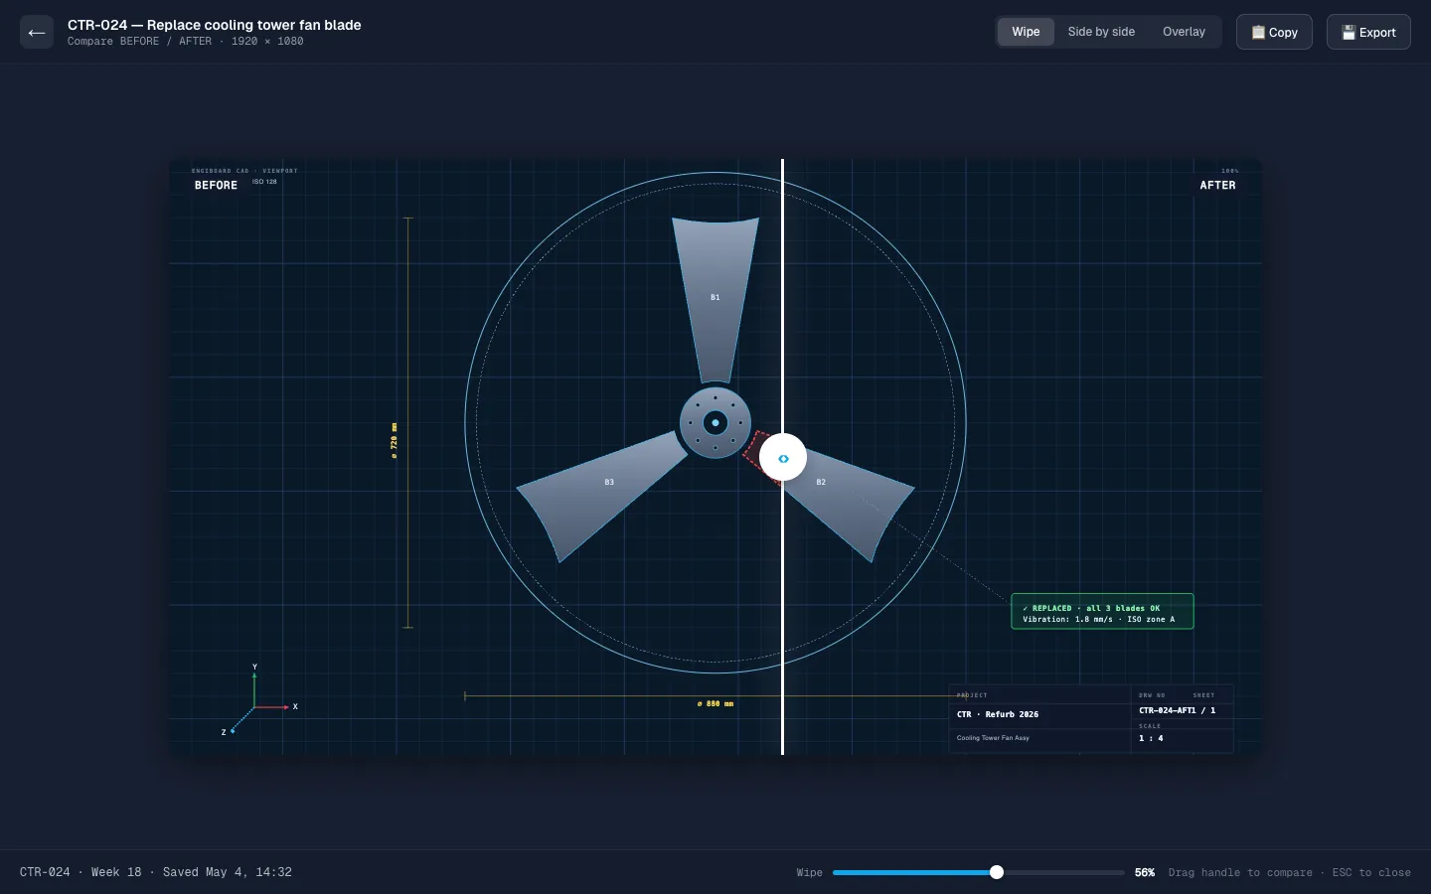Click the Export button
The width and height of the screenshot is (1431, 894).
[x=1368, y=32]
